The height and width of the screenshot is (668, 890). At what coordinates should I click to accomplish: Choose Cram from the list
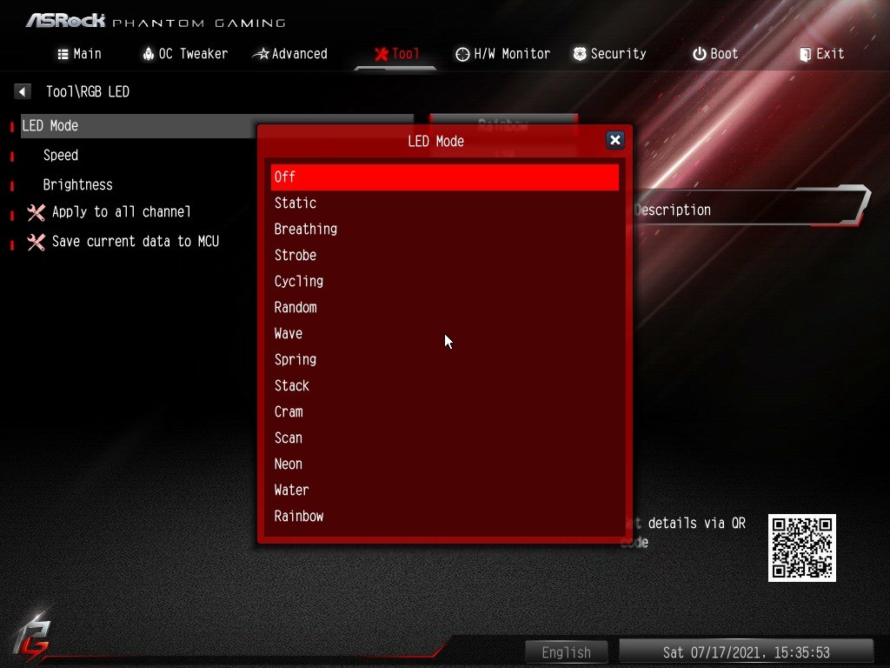coord(444,412)
